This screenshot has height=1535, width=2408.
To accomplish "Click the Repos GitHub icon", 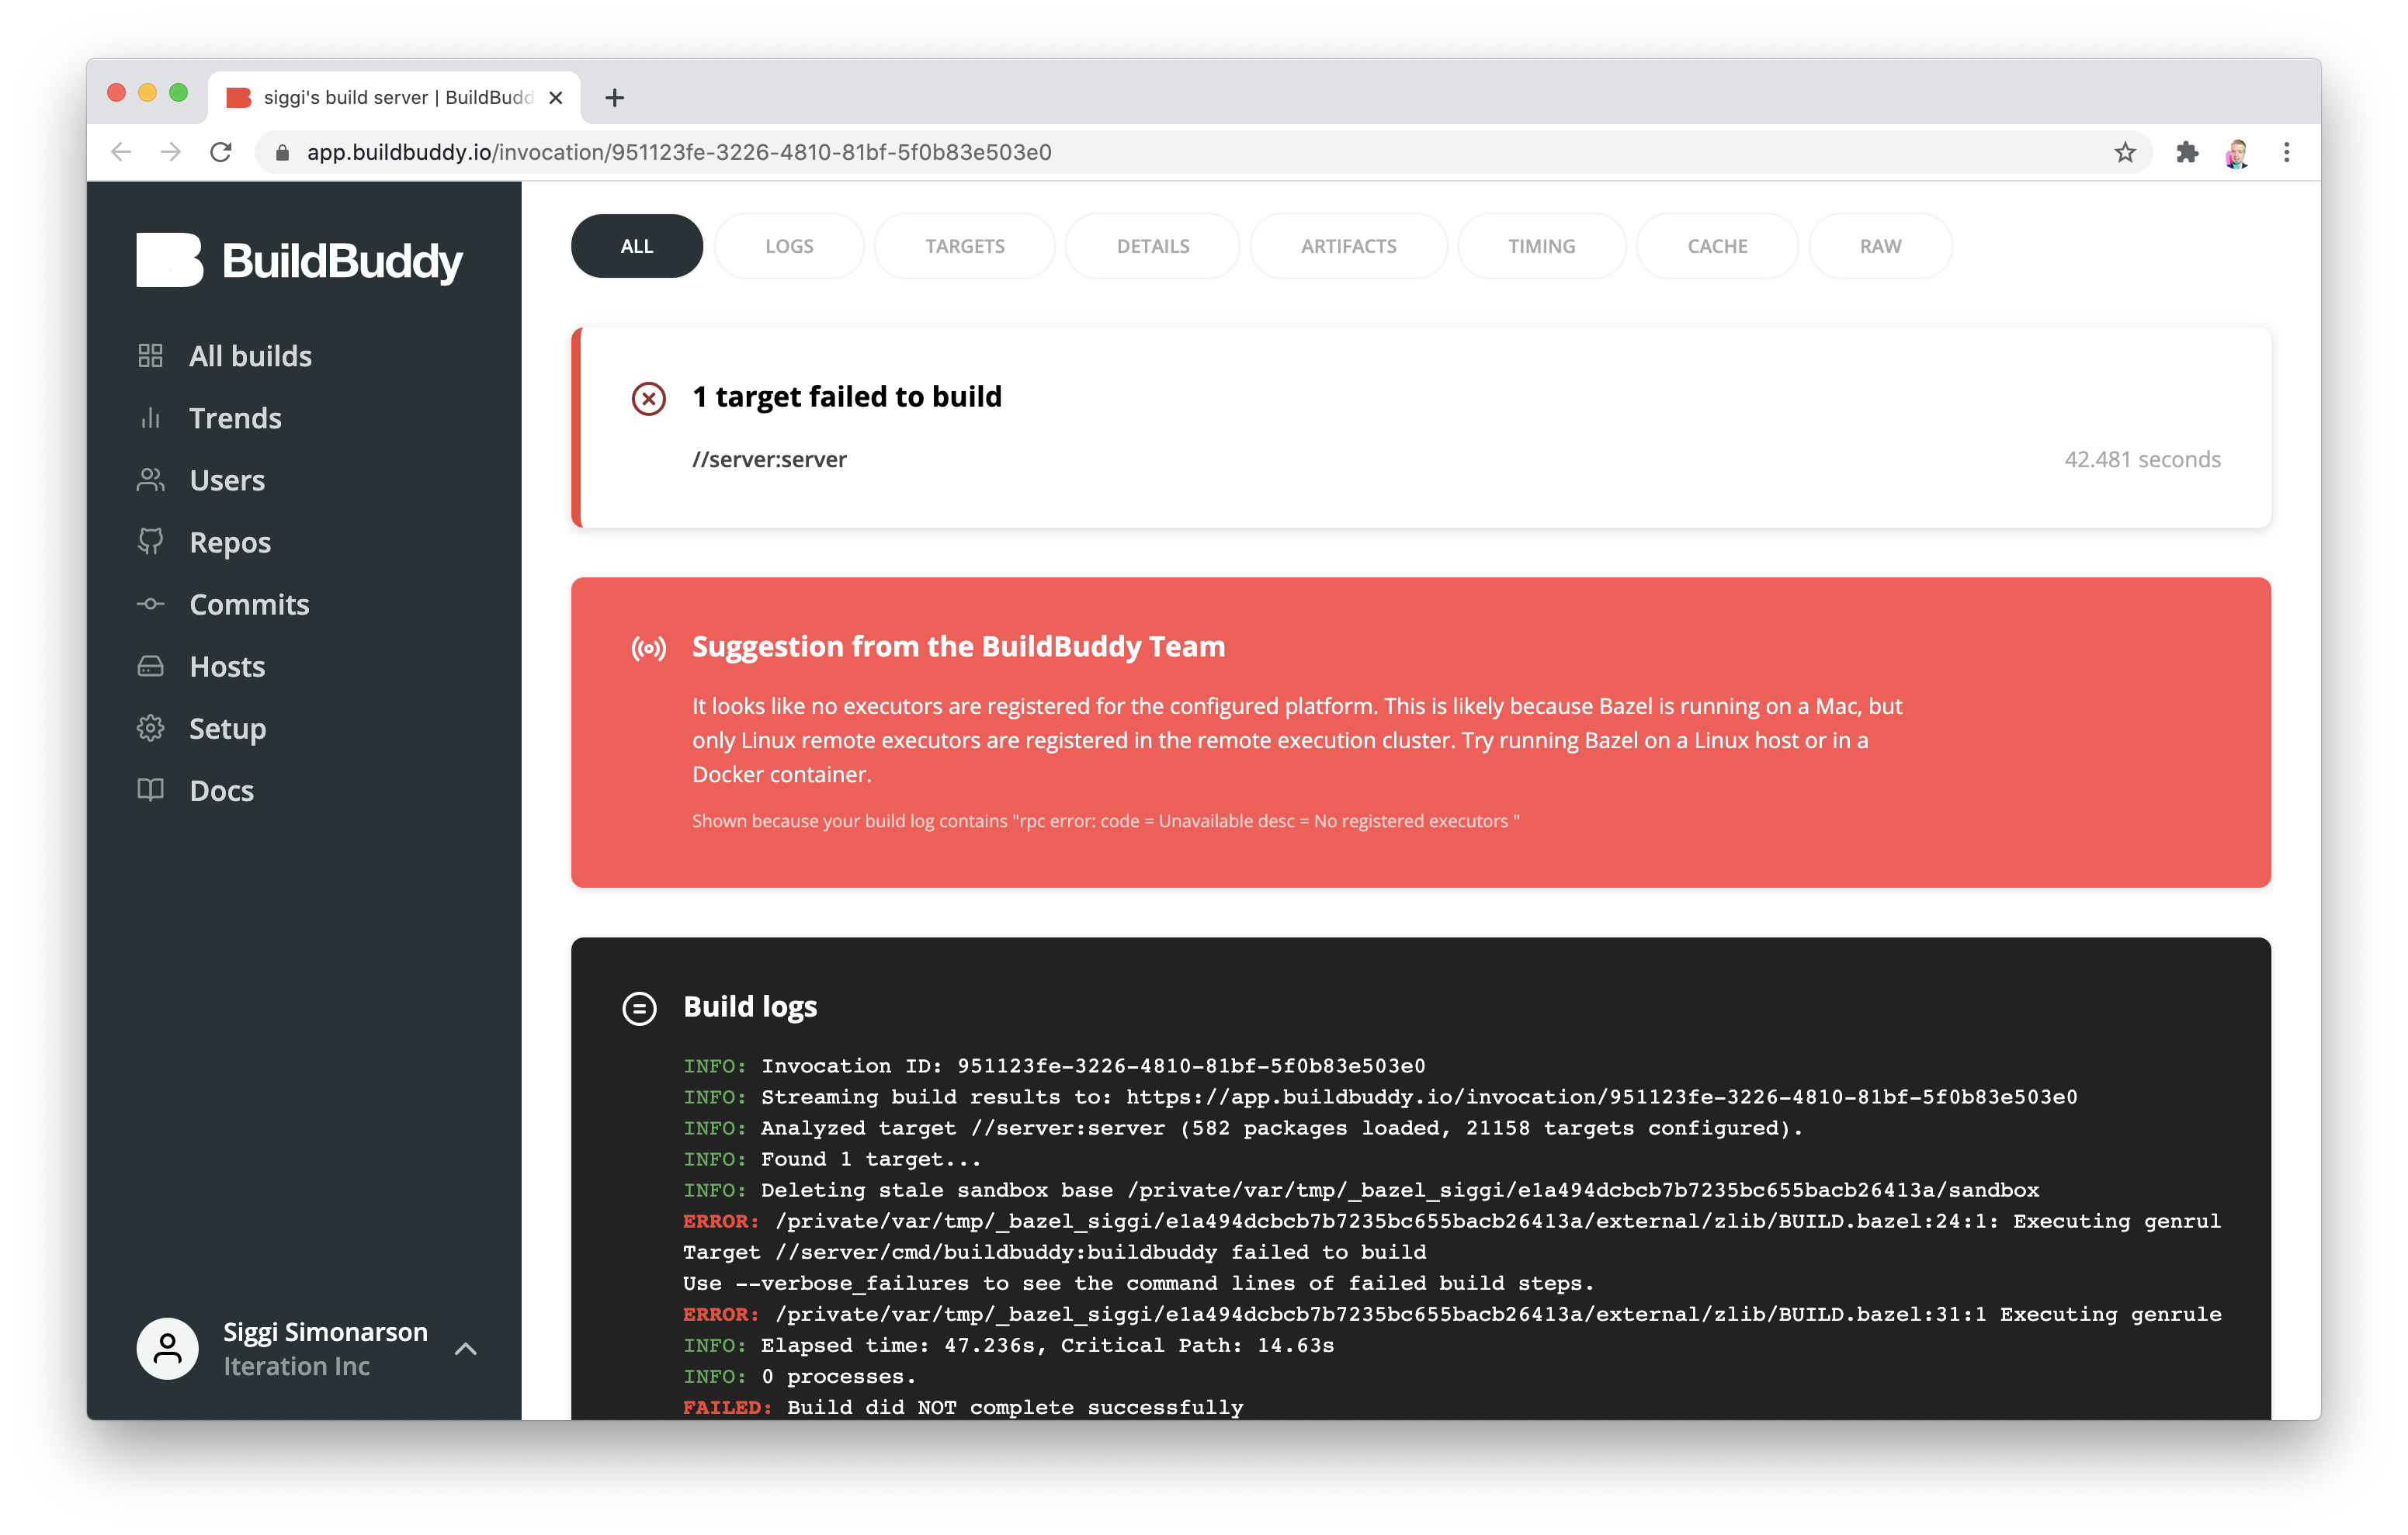I will click(150, 542).
